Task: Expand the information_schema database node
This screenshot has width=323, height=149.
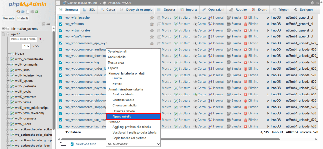Action: point(3,29)
